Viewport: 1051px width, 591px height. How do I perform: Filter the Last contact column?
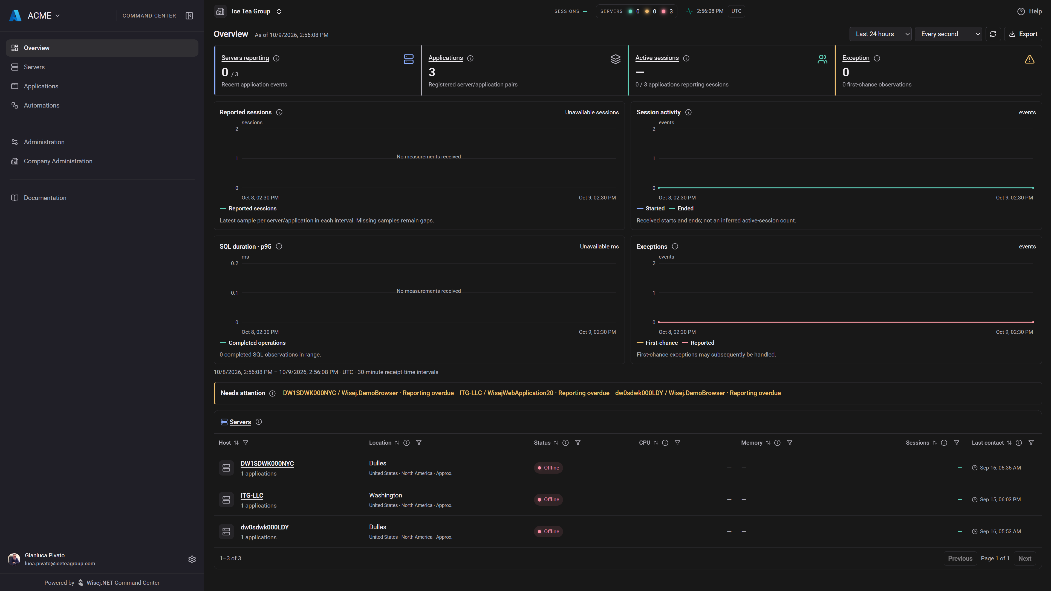pyautogui.click(x=1031, y=442)
